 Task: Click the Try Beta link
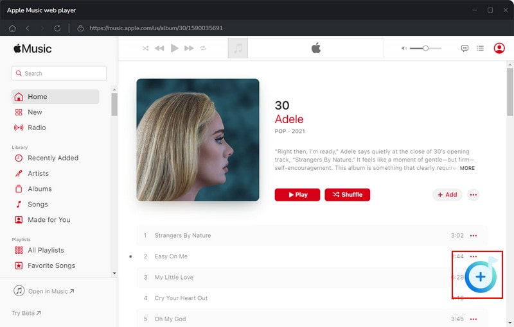pyautogui.click(x=26, y=313)
